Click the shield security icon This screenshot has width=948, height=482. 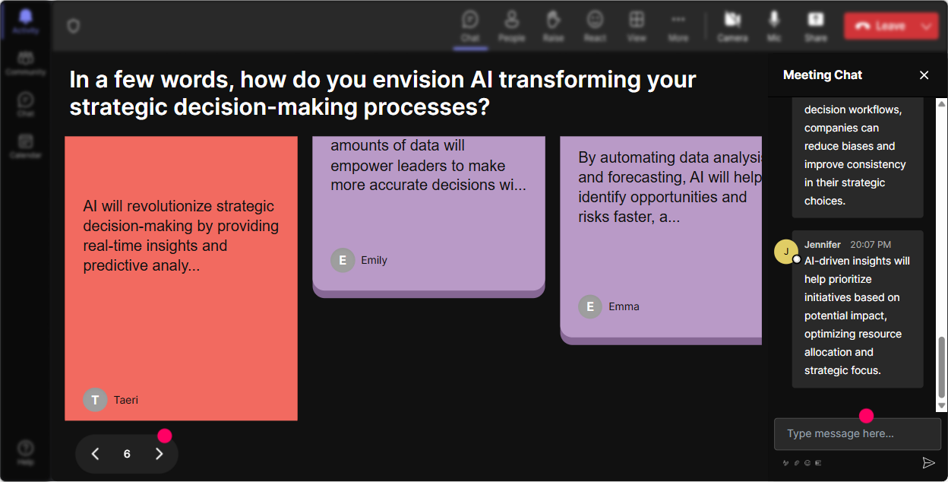point(73,26)
